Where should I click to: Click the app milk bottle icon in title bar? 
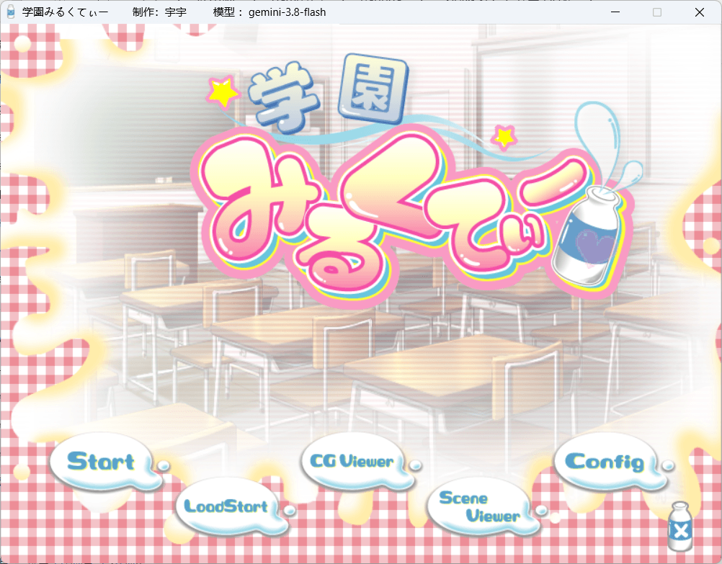tap(11, 12)
